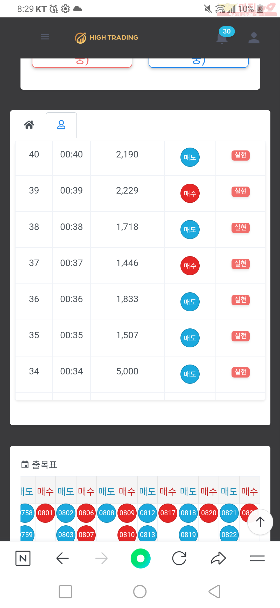Tap the browser share icon
This screenshot has width=280, height=608.
[218, 558]
